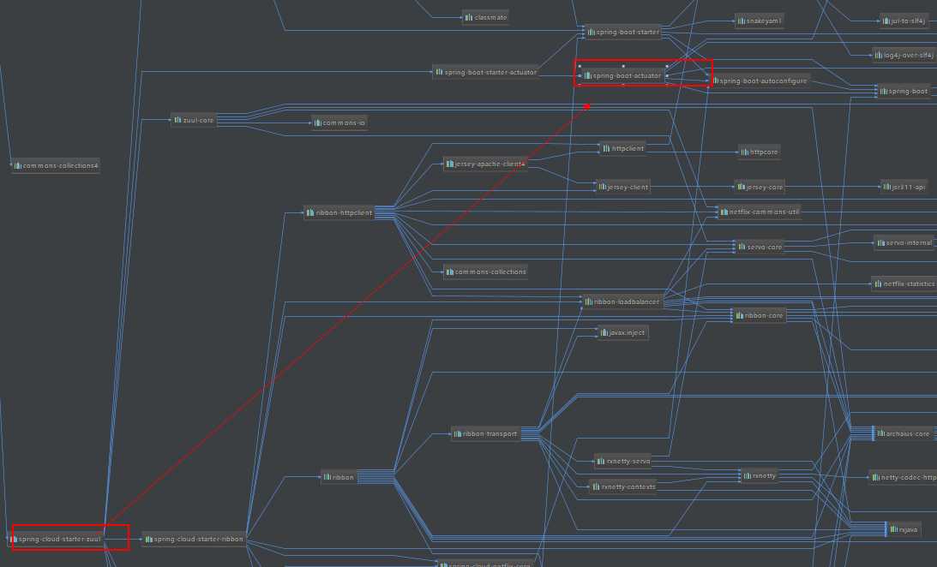Select the archaius-core node

pos(903,434)
